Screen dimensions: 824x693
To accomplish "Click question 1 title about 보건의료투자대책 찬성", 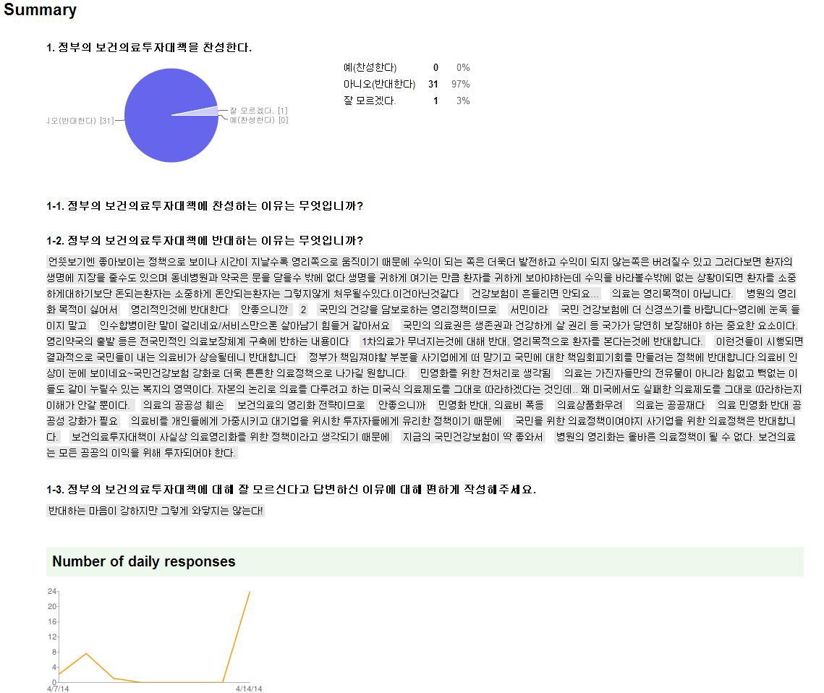I will pyautogui.click(x=149, y=47).
